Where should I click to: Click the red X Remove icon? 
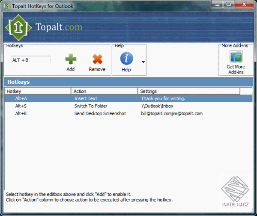click(x=97, y=59)
